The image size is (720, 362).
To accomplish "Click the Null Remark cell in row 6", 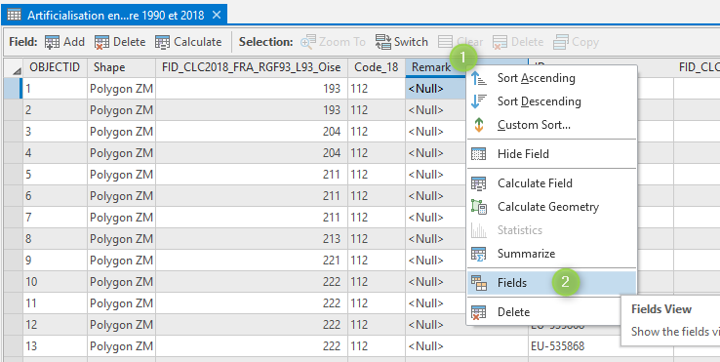I will click(x=436, y=196).
